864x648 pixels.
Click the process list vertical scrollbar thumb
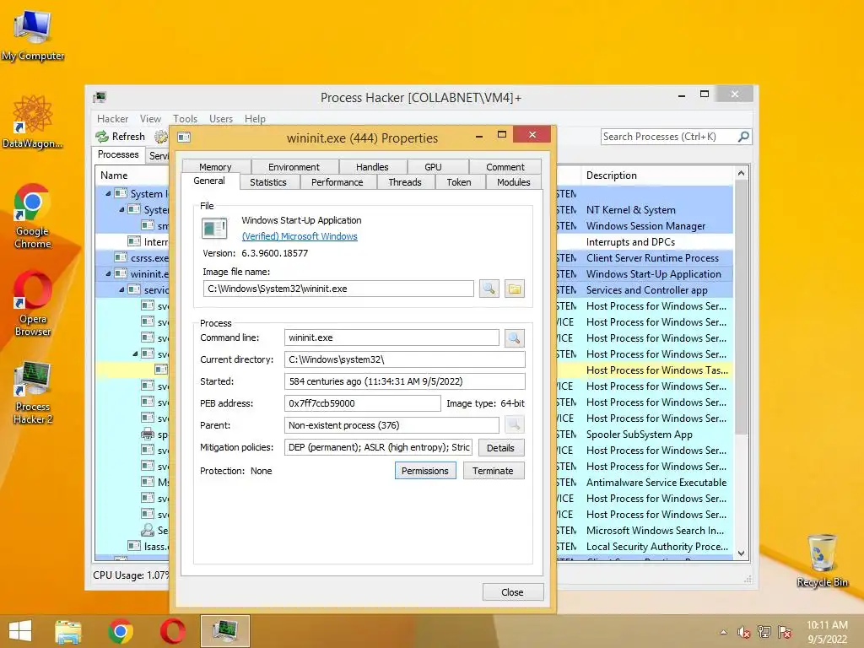[x=741, y=309]
